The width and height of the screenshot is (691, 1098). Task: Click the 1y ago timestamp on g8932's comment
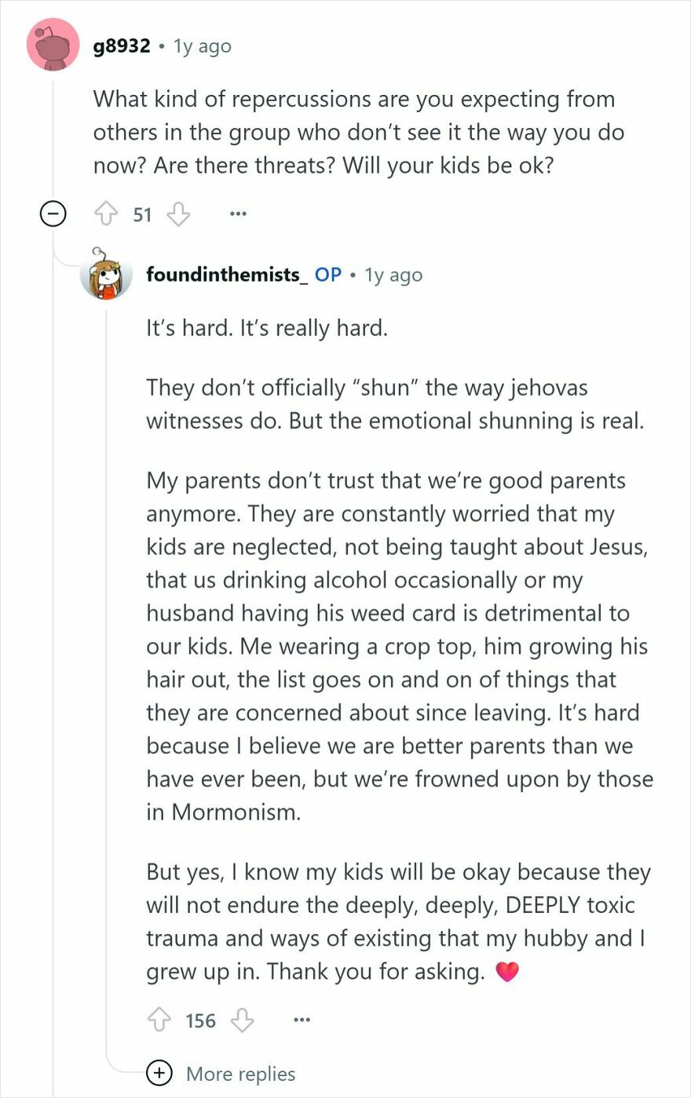200,46
